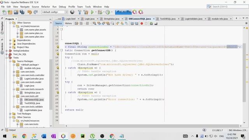Image resolution: width=249 pixels, height=140 pixels.
Task: Open the Run Project dropdown arrow
Action: (96, 12)
